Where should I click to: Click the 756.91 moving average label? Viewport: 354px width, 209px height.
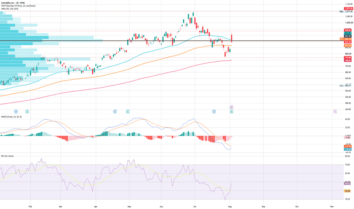point(348,60)
